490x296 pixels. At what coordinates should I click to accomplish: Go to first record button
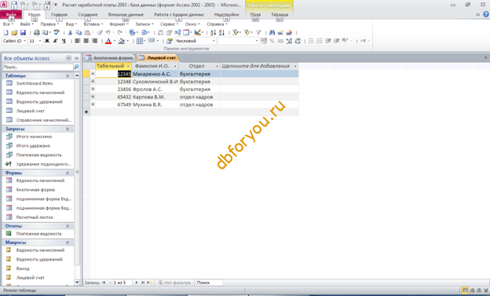pos(104,283)
